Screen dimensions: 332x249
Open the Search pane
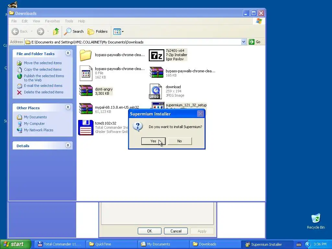click(x=74, y=31)
